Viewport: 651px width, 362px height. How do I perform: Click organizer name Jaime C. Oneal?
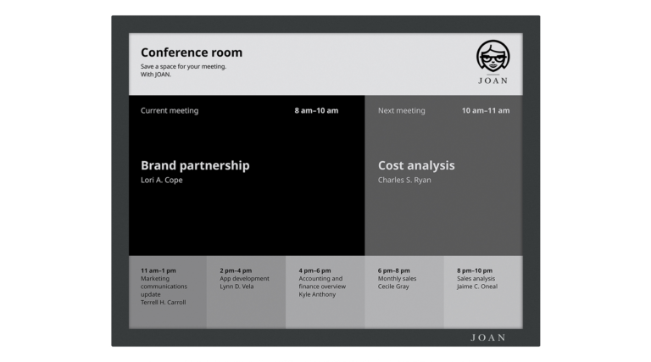pyautogui.click(x=477, y=287)
